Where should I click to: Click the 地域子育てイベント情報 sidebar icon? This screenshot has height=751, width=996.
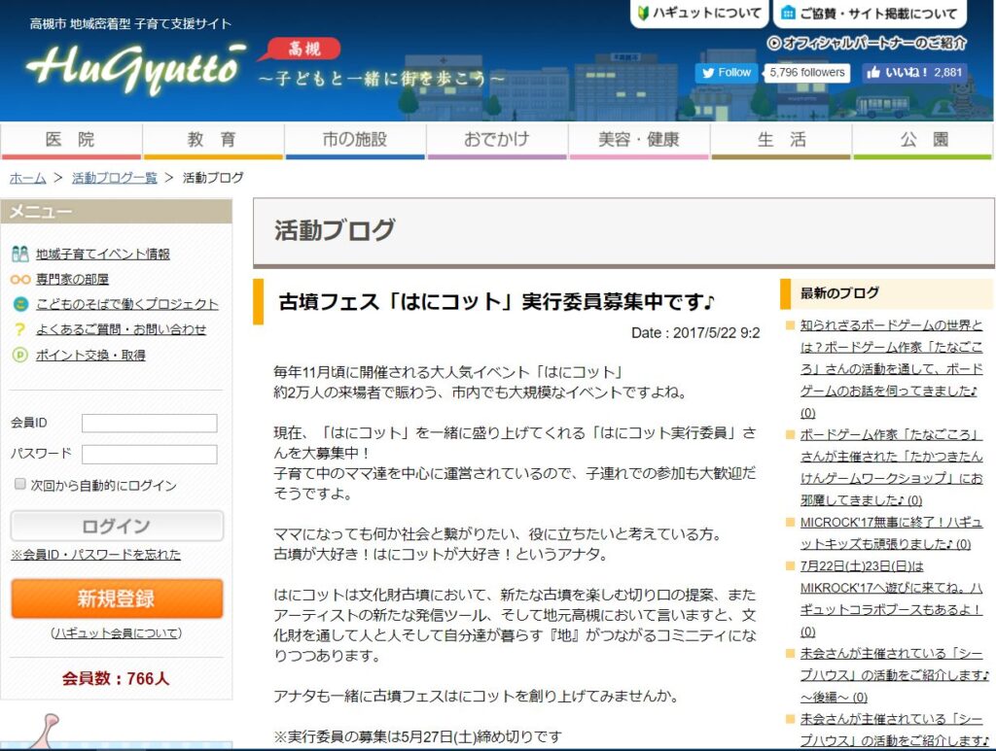(19, 254)
